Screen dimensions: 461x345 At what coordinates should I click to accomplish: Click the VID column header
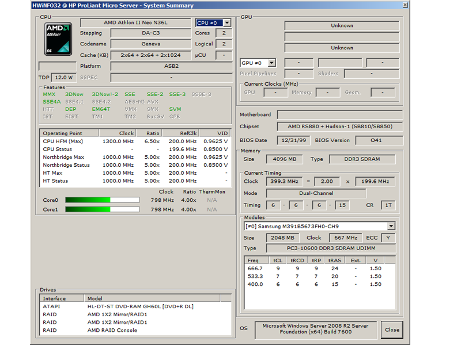(x=215, y=133)
